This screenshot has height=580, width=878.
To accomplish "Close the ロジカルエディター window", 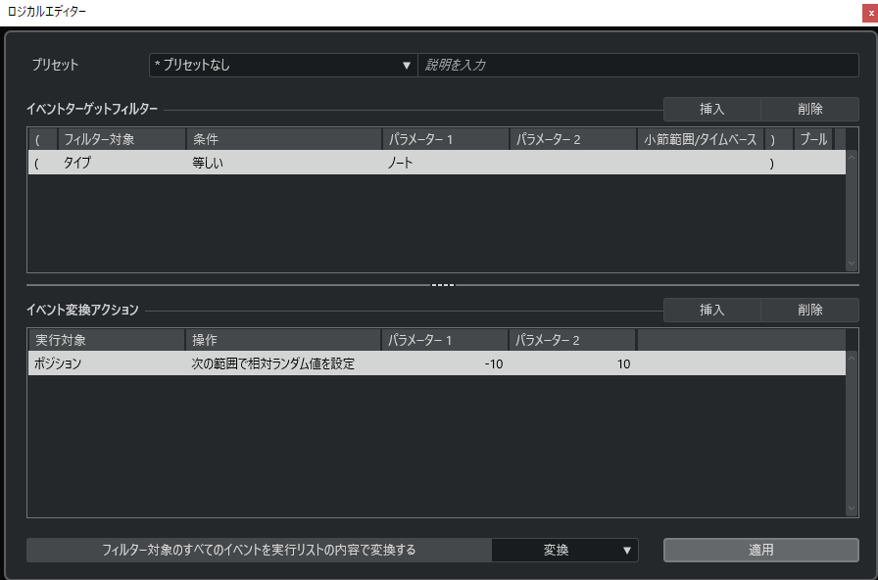I will coord(870,13).
